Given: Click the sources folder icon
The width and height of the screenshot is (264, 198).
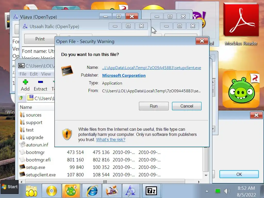Looking at the screenshot, I should point(22,115).
